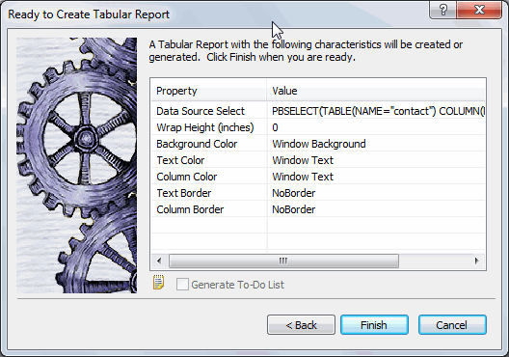This screenshot has height=357, width=509.
Task: Cancel the report wizard
Action: point(452,325)
